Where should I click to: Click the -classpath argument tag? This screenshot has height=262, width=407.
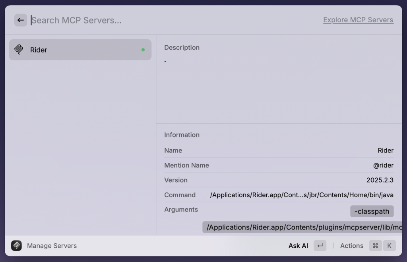coord(372,211)
